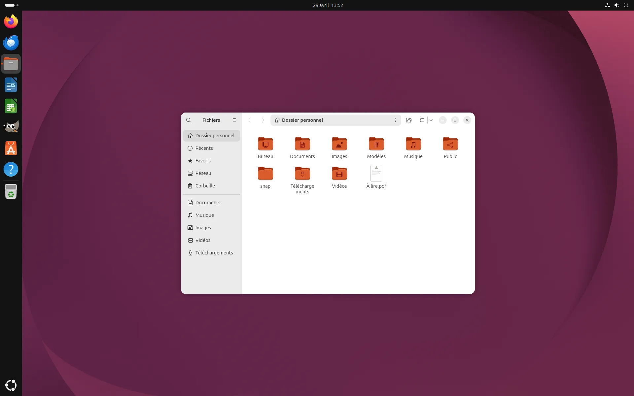Viewport: 634px width, 396px height.
Task: Click the Dossier personnel path bar
Action: tap(335, 120)
